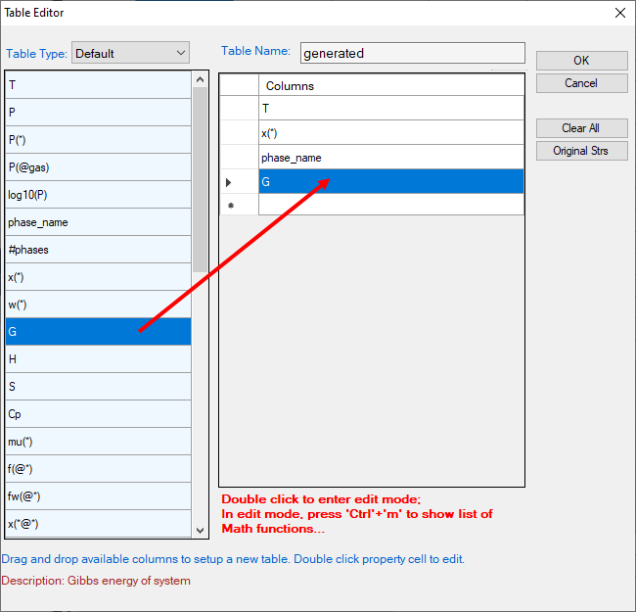Select mu(*) from the property list
Screen dimensions: 636x612
(x=98, y=442)
